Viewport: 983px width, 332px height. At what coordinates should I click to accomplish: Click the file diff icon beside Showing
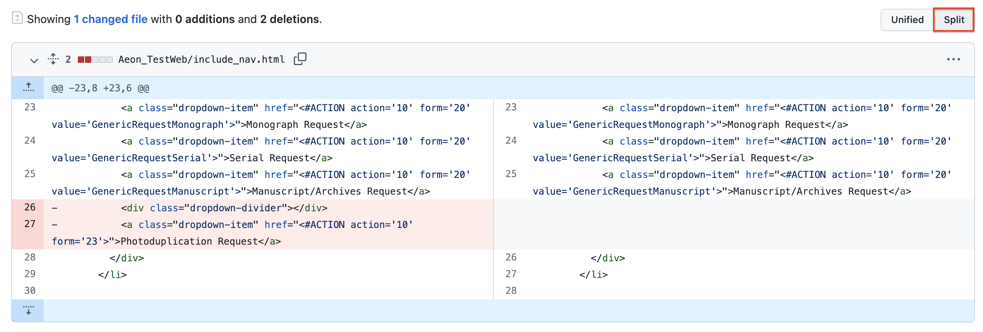tap(17, 18)
